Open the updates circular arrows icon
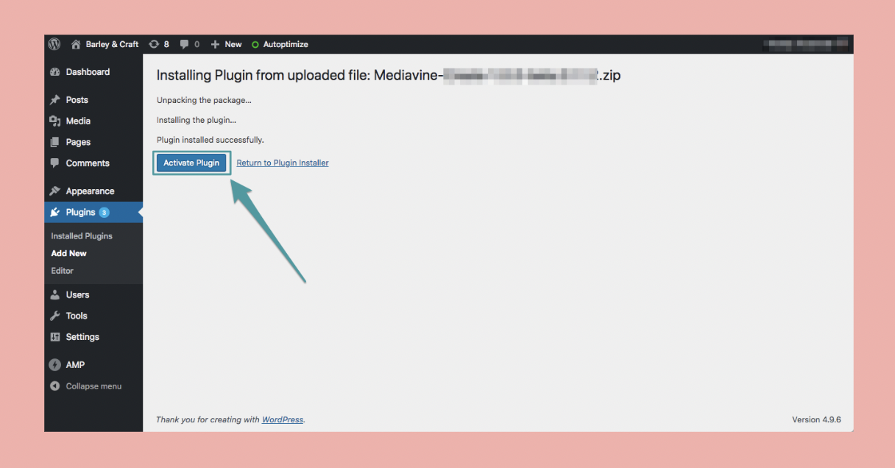Image resolution: width=895 pixels, height=468 pixels. point(154,44)
